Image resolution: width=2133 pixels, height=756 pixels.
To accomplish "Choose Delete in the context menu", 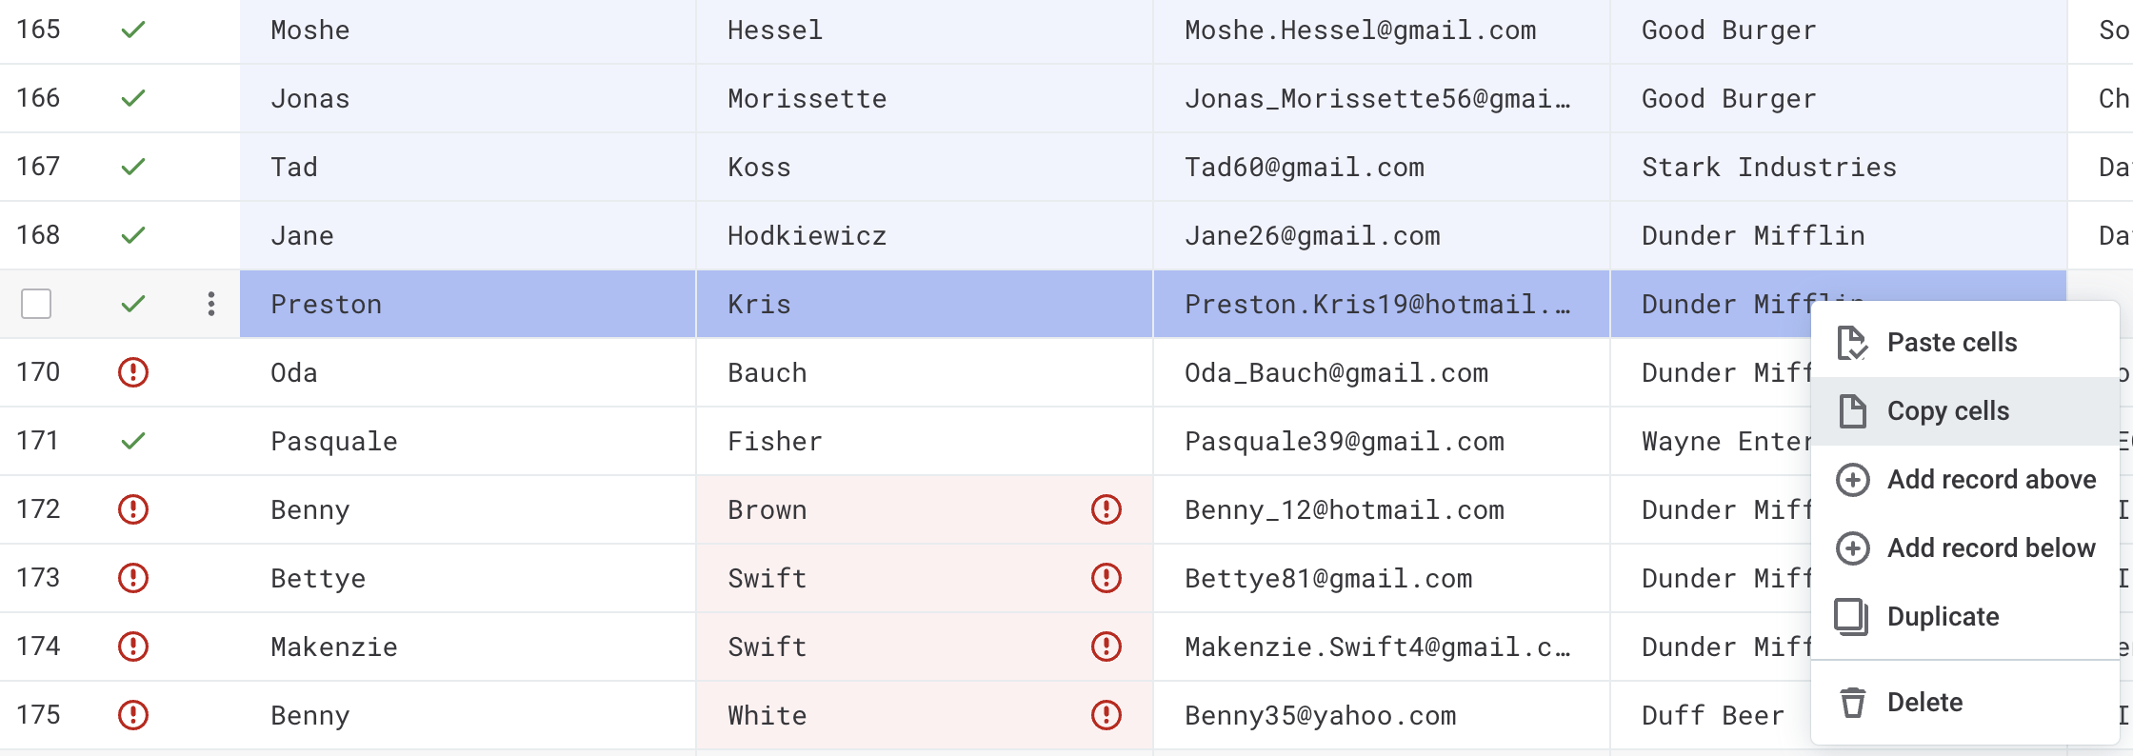I will (1924, 703).
